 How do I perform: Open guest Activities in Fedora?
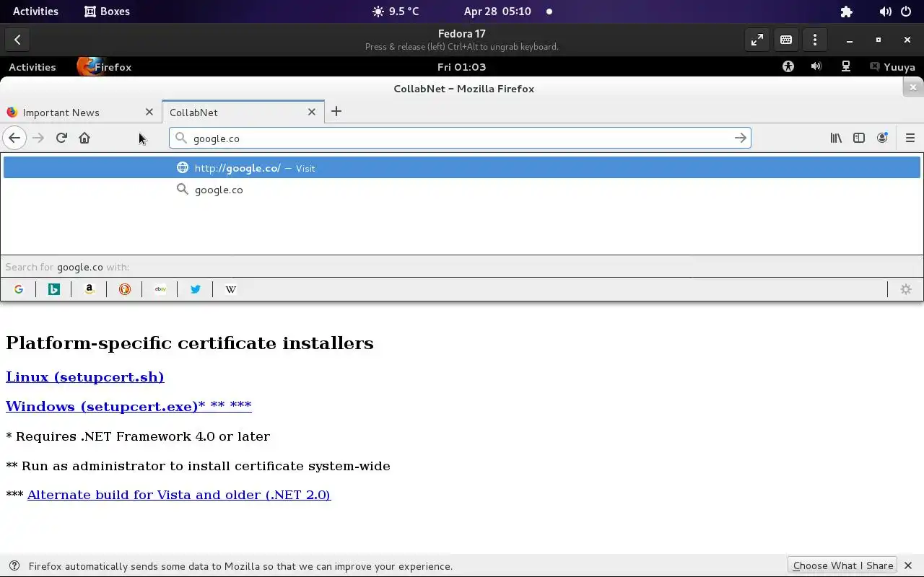pyautogui.click(x=32, y=66)
